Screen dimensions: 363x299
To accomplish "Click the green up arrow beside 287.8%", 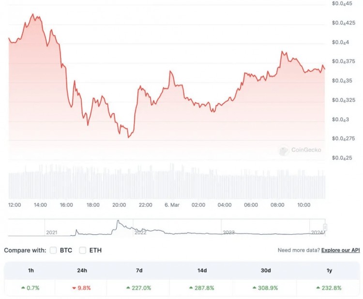I will tap(191, 288).
